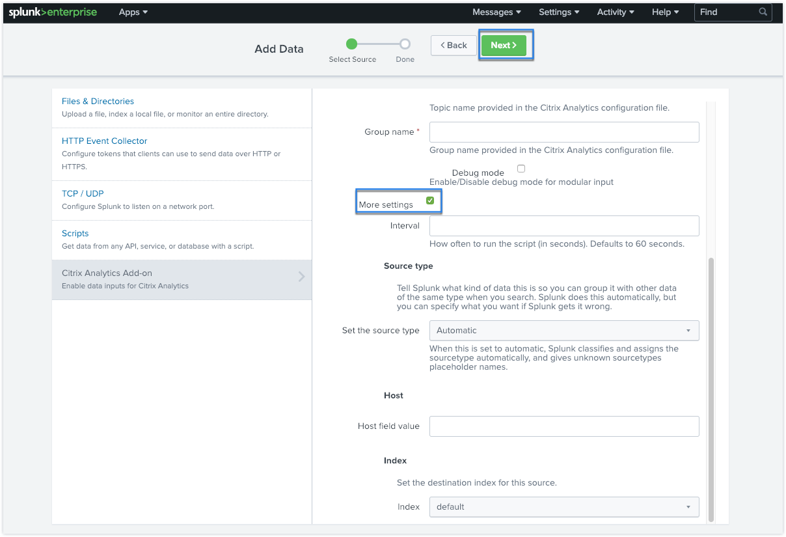Image resolution: width=786 pixels, height=537 pixels.
Task: Click the Done step circle
Action: [405, 44]
